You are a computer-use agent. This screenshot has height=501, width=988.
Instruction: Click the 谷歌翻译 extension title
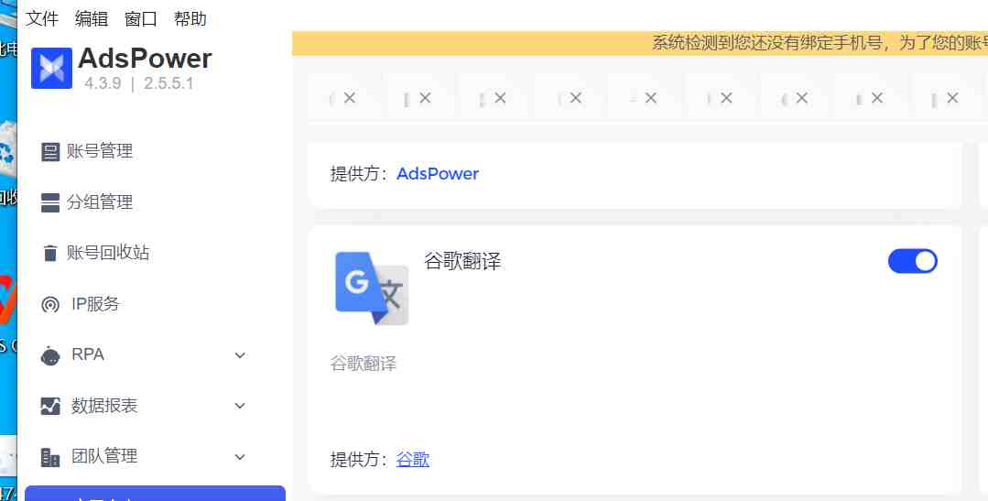(x=462, y=261)
